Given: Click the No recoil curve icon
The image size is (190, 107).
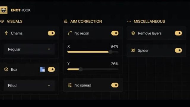Looking at the screenshot, I should 70,33.
